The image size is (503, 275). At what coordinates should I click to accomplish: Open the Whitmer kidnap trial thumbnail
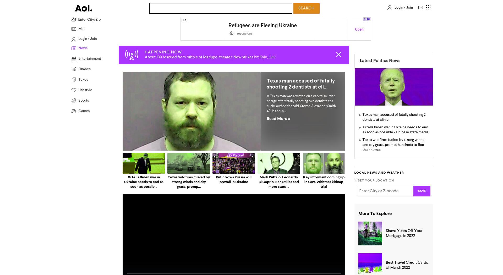[324, 163]
